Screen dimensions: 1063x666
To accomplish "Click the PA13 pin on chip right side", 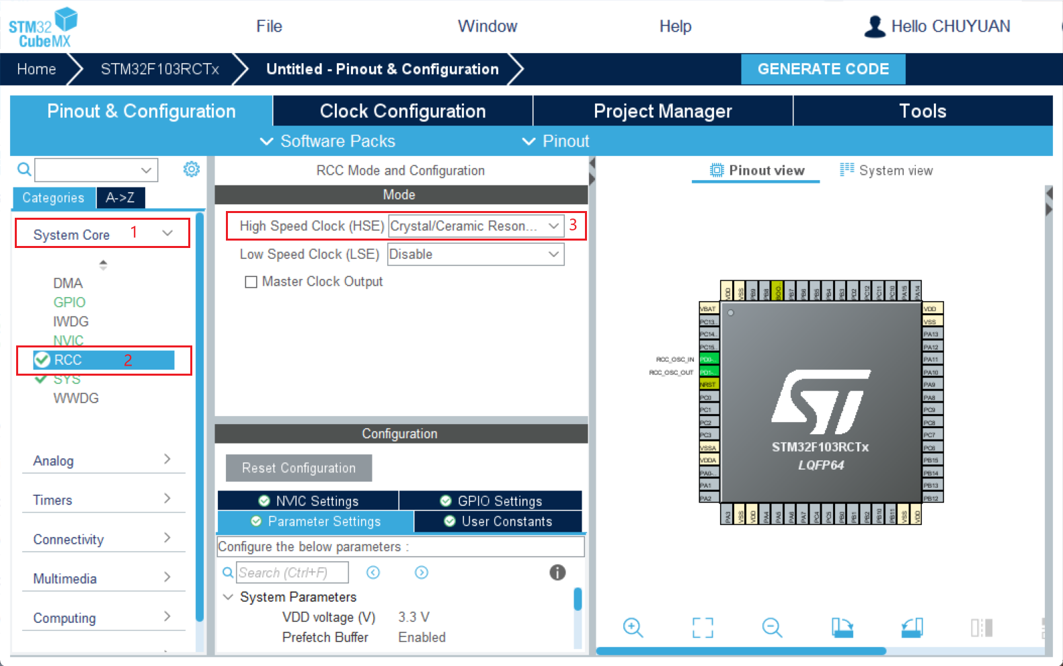I will click(x=933, y=333).
